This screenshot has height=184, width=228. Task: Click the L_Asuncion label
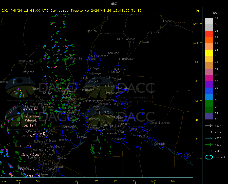pos(127,59)
